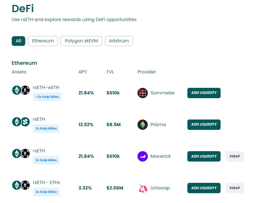The image size is (261, 203).
Task: Click the rsETH-wETH token pair icon
Action: point(21,90)
